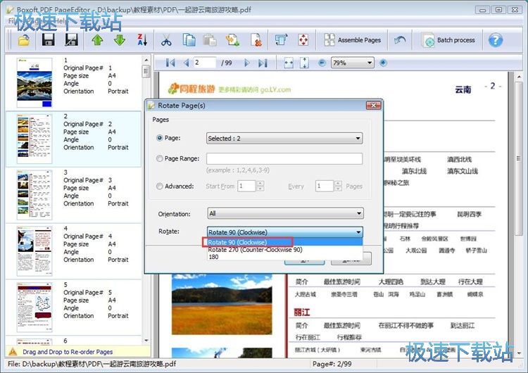Select the Page radio button
The width and height of the screenshot is (528, 373).
159,139
